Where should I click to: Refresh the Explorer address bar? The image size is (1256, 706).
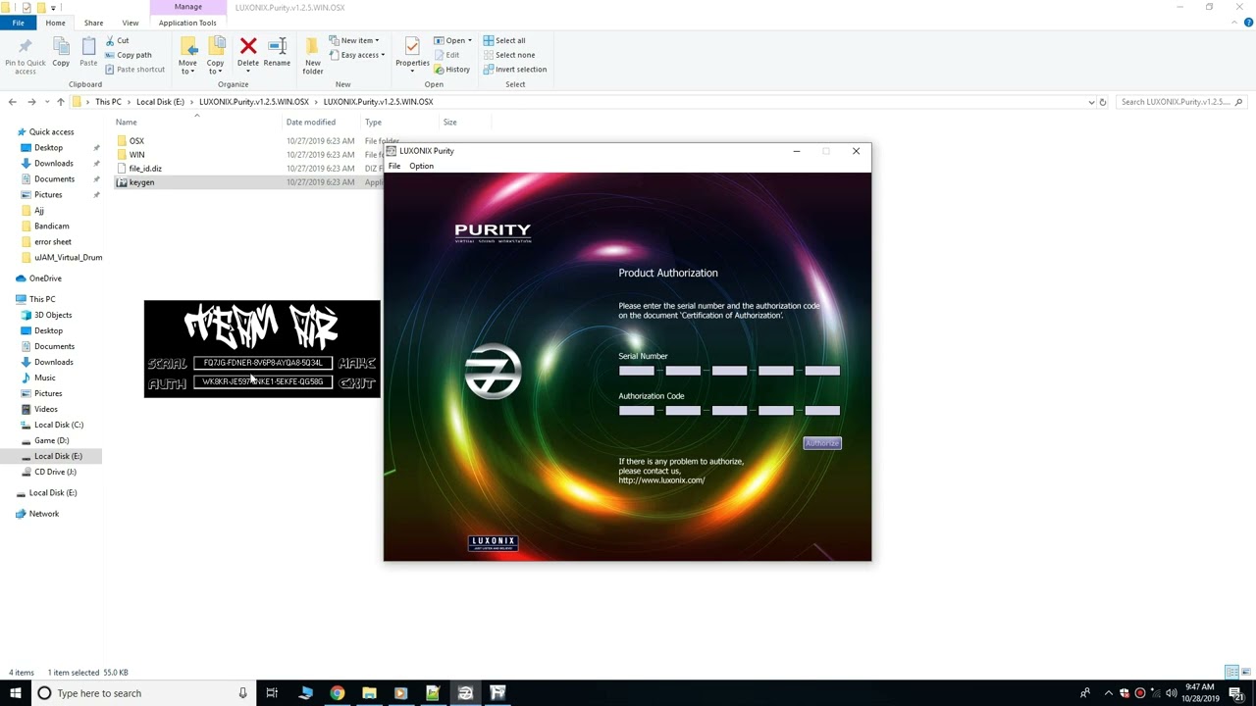point(1103,102)
